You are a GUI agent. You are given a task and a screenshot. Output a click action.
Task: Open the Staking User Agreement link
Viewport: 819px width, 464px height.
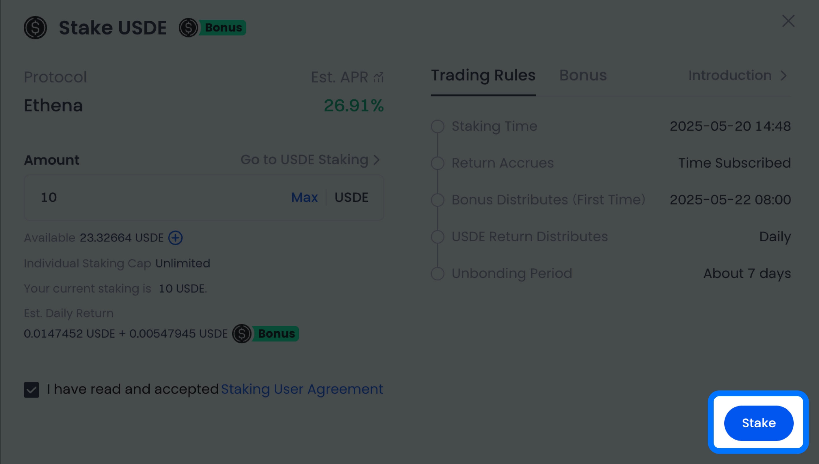pos(302,389)
